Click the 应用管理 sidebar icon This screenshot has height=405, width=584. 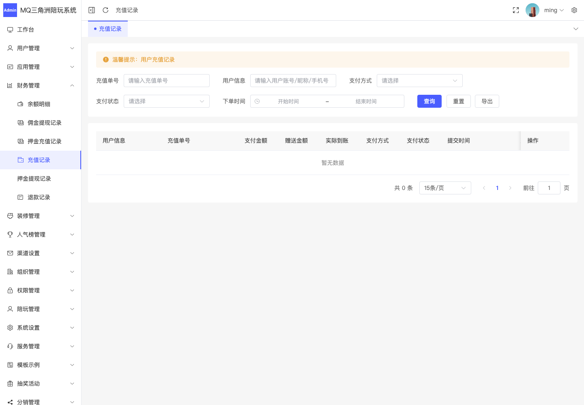(10, 67)
